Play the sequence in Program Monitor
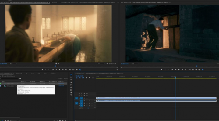219x121 pixels. [179, 69]
